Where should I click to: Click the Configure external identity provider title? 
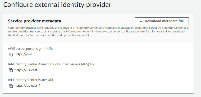(x=57, y=5)
